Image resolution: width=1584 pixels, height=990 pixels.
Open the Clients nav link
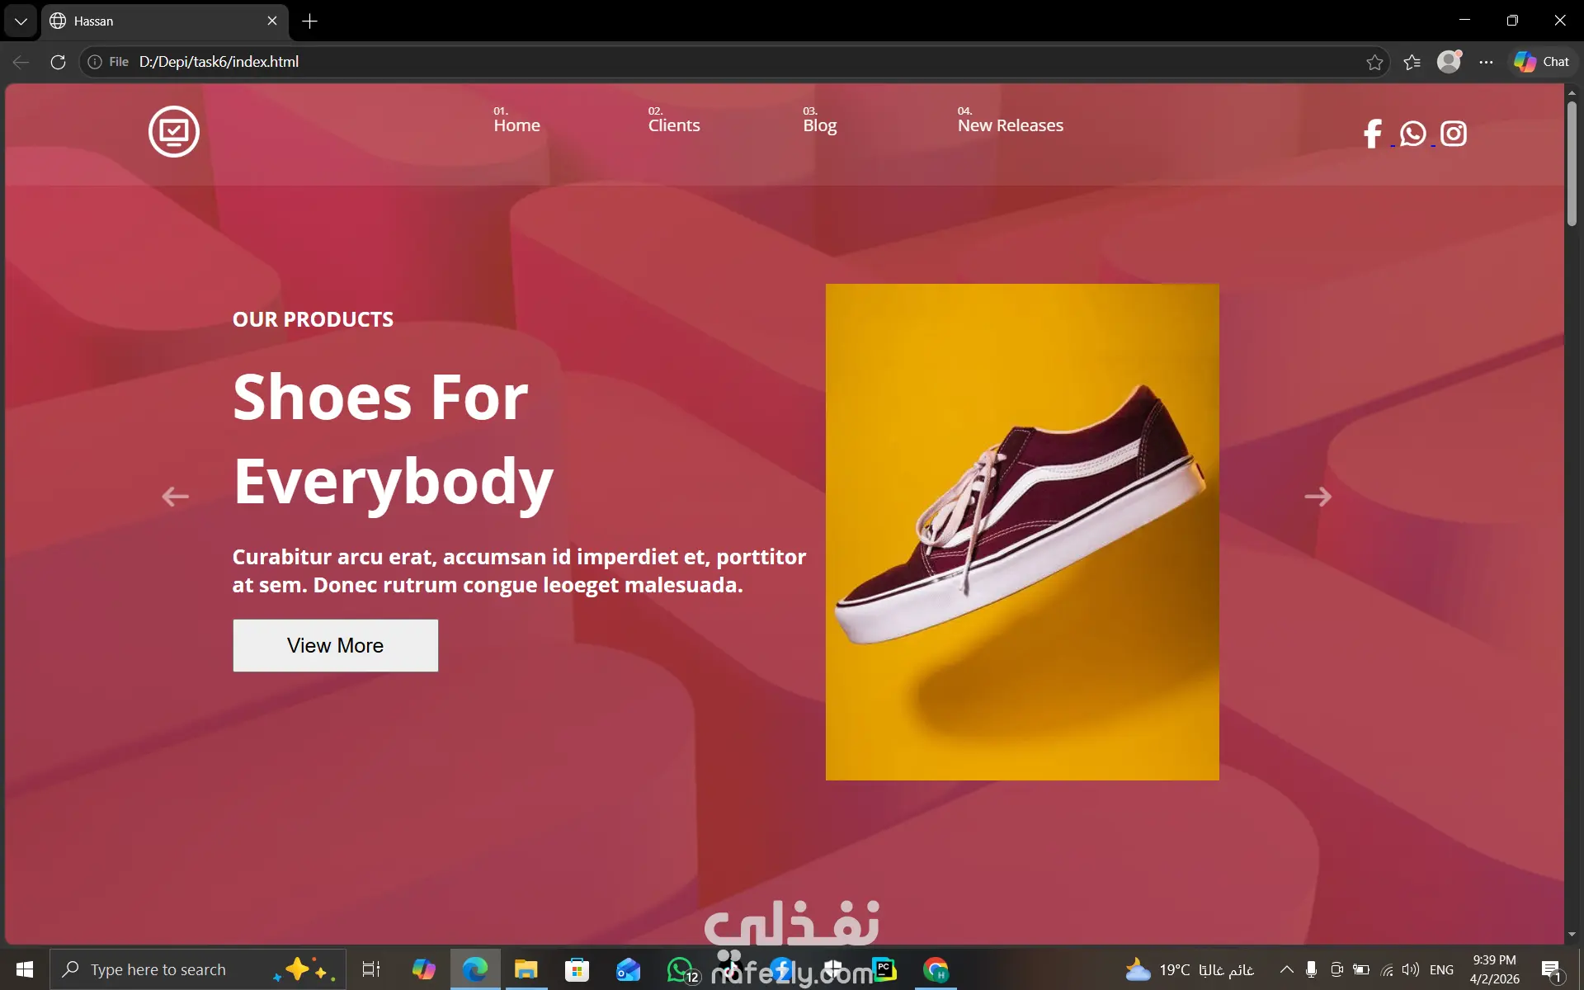[x=673, y=125]
